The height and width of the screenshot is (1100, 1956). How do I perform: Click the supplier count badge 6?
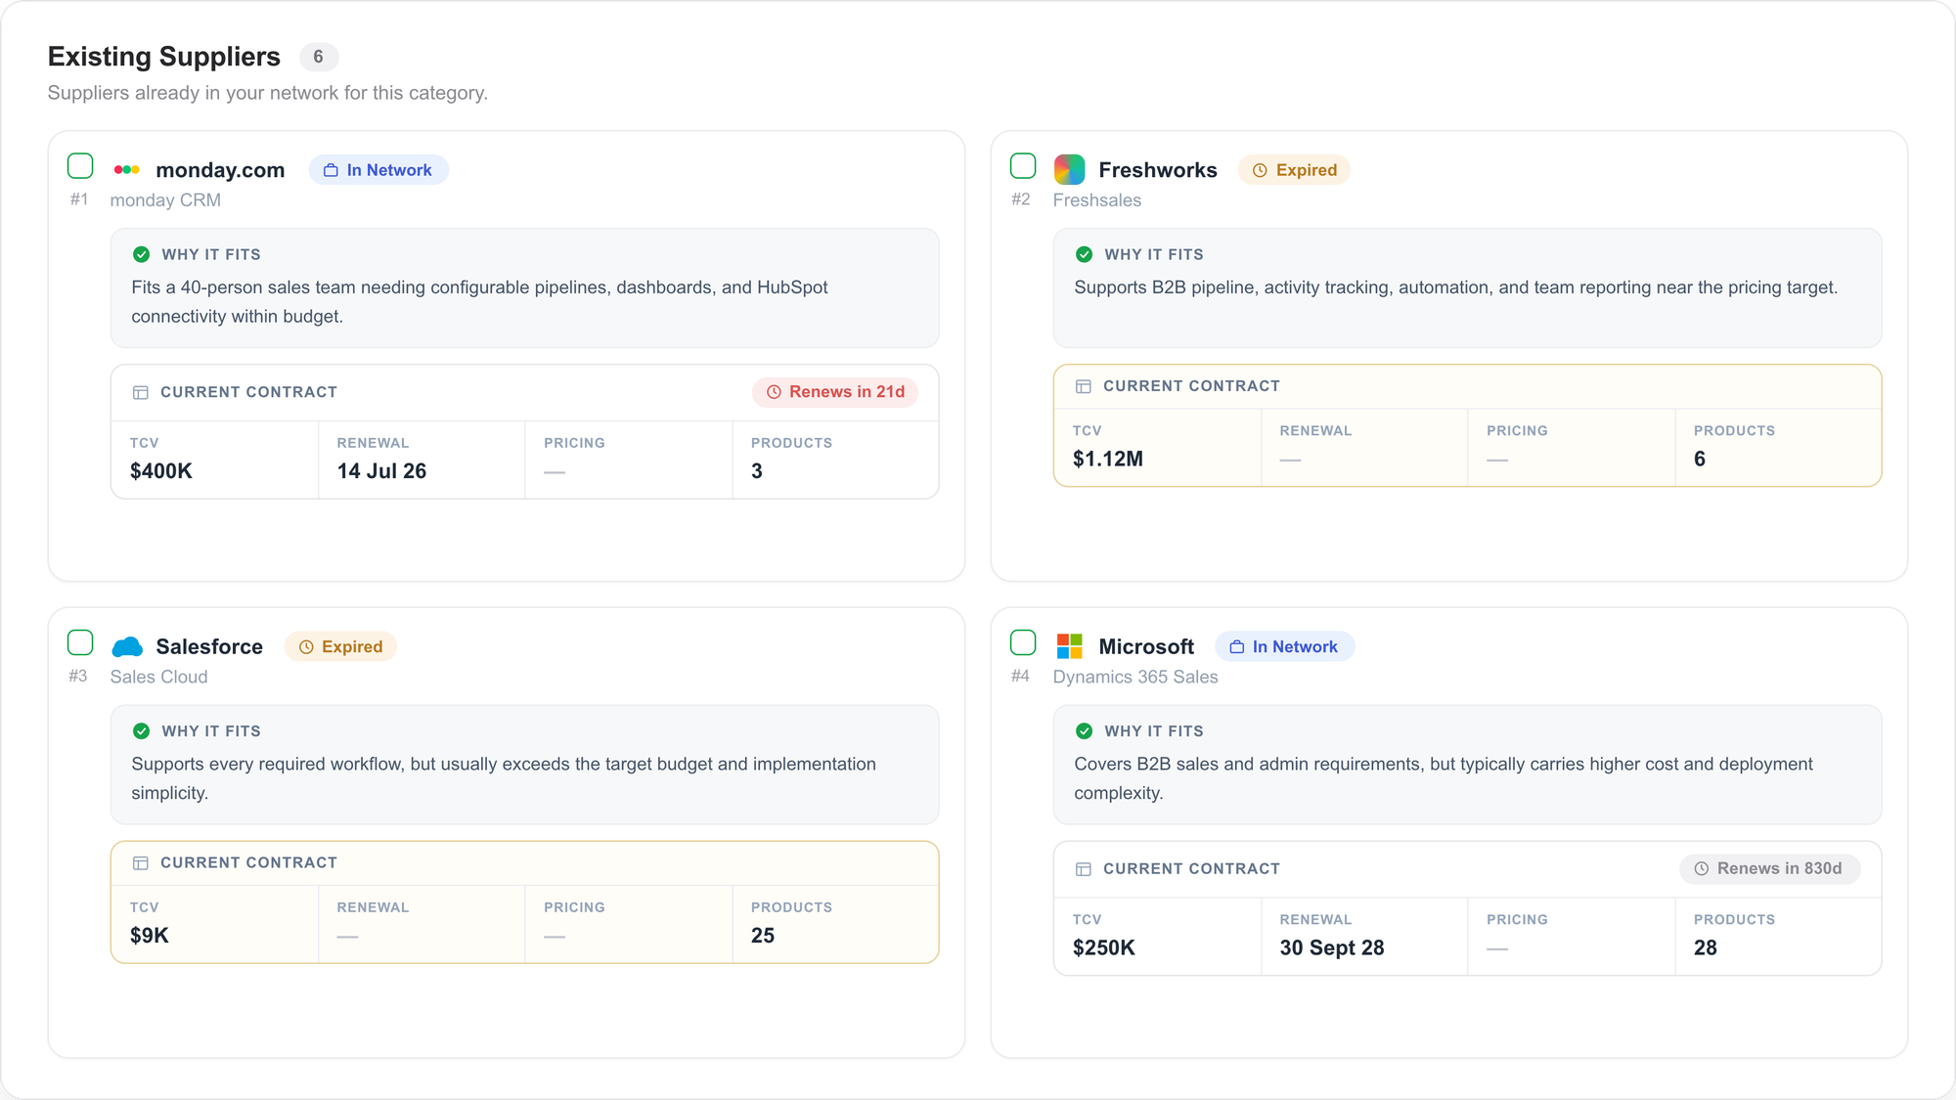pos(319,57)
